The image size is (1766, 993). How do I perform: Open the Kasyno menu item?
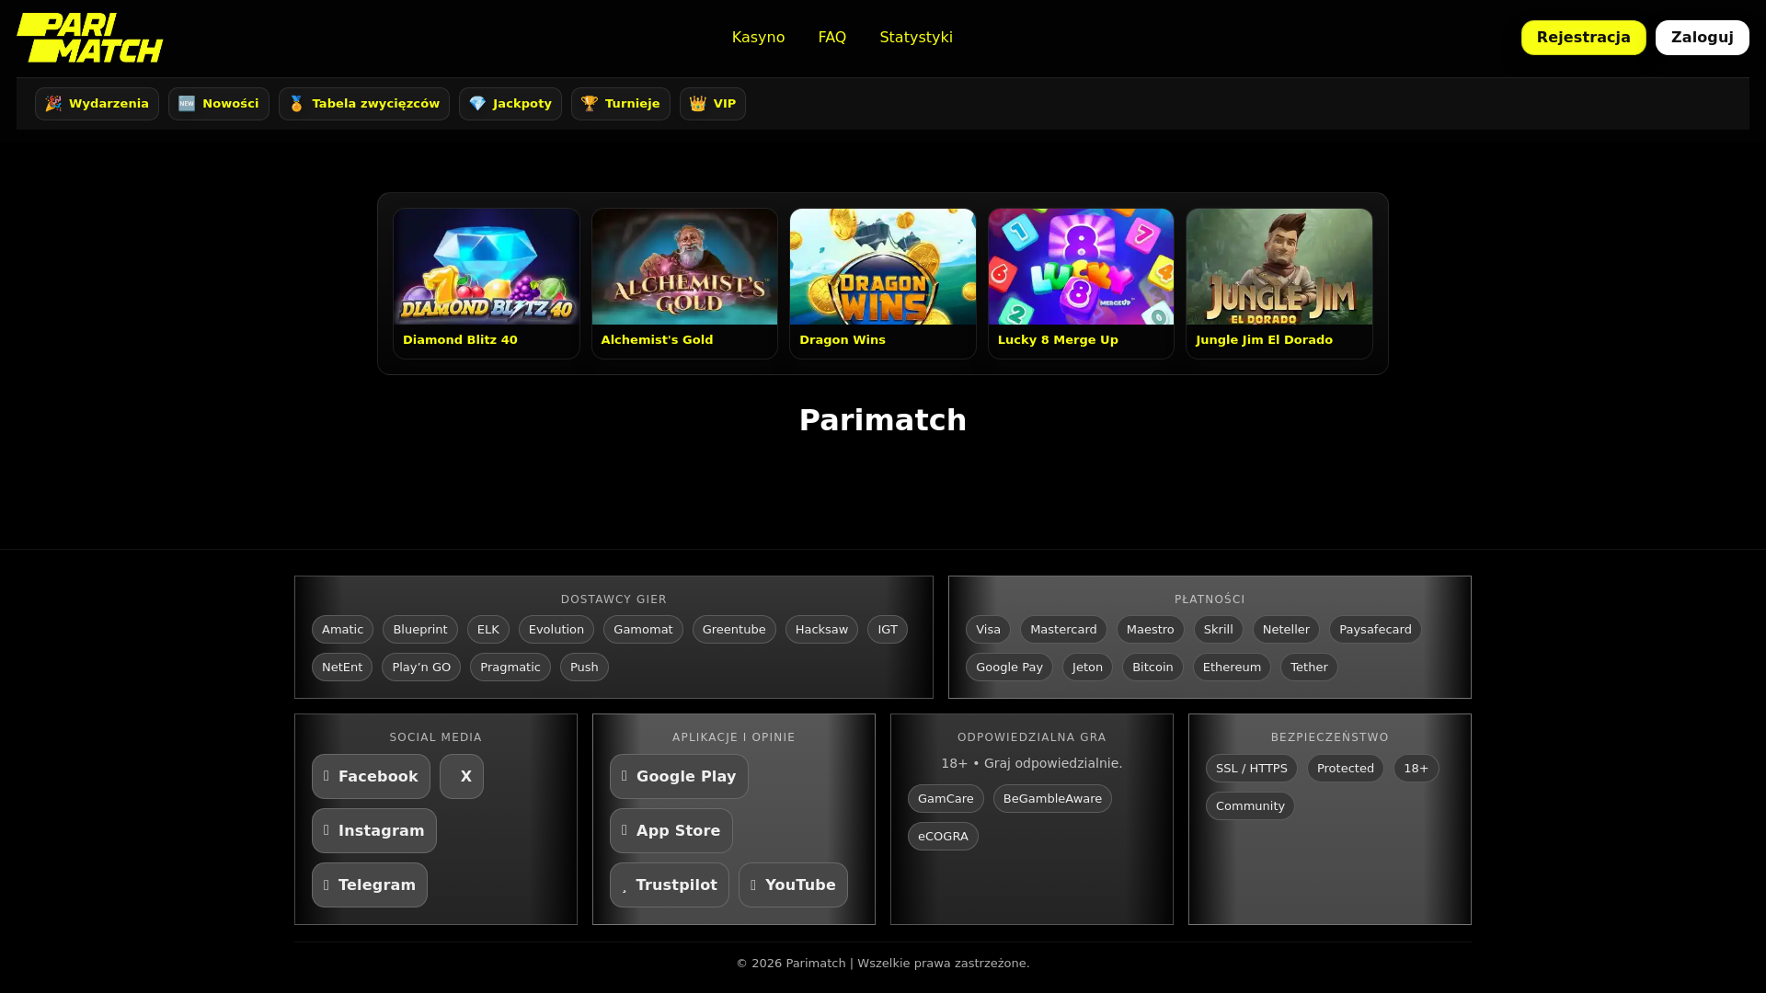point(758,38)
